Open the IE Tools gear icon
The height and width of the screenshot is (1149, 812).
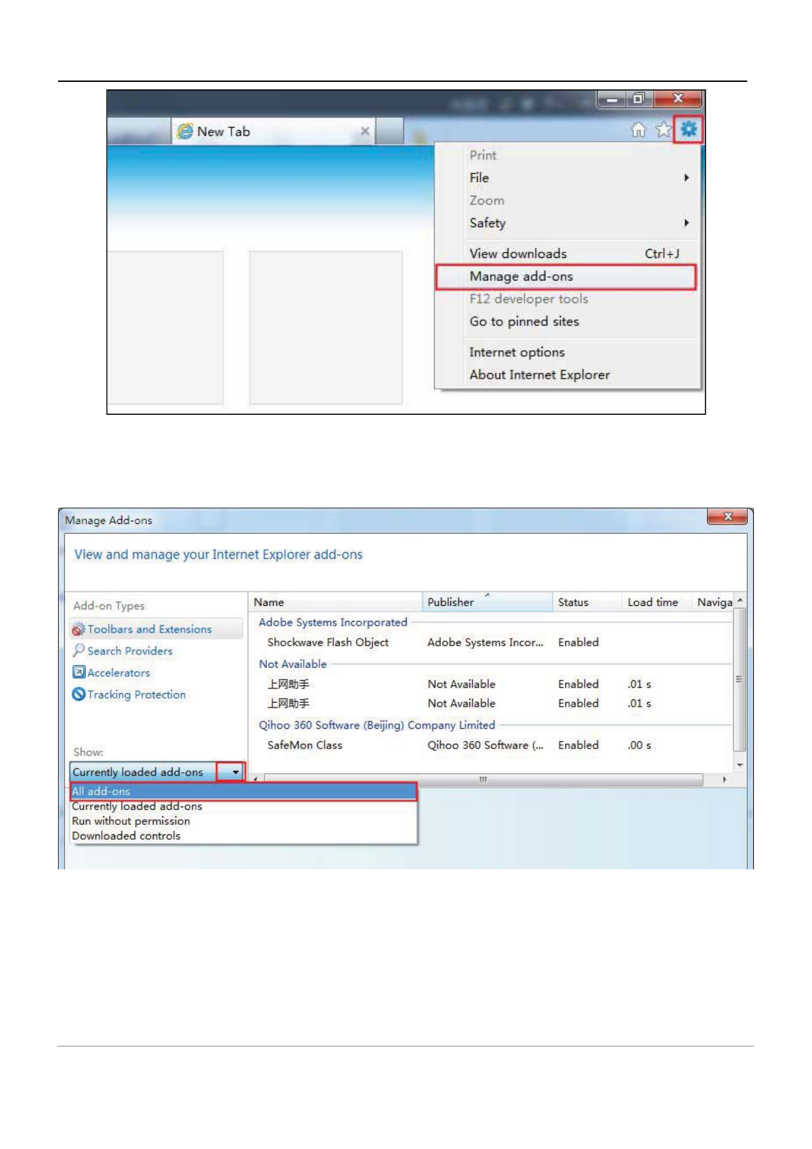[688, 129]
